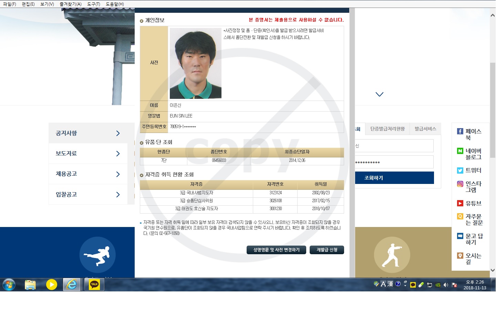This screenshot has height=310, width=496.
Task: Click the profile photo thumbnail
Action: (x=195, y=63)
